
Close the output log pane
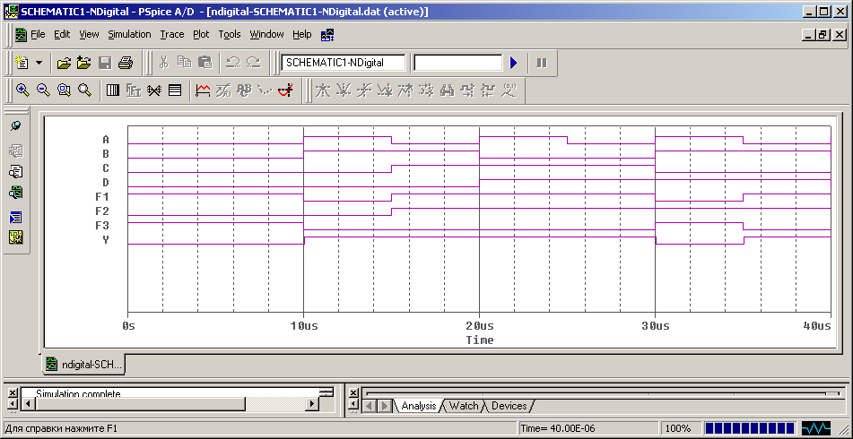(x=13, y=392)
